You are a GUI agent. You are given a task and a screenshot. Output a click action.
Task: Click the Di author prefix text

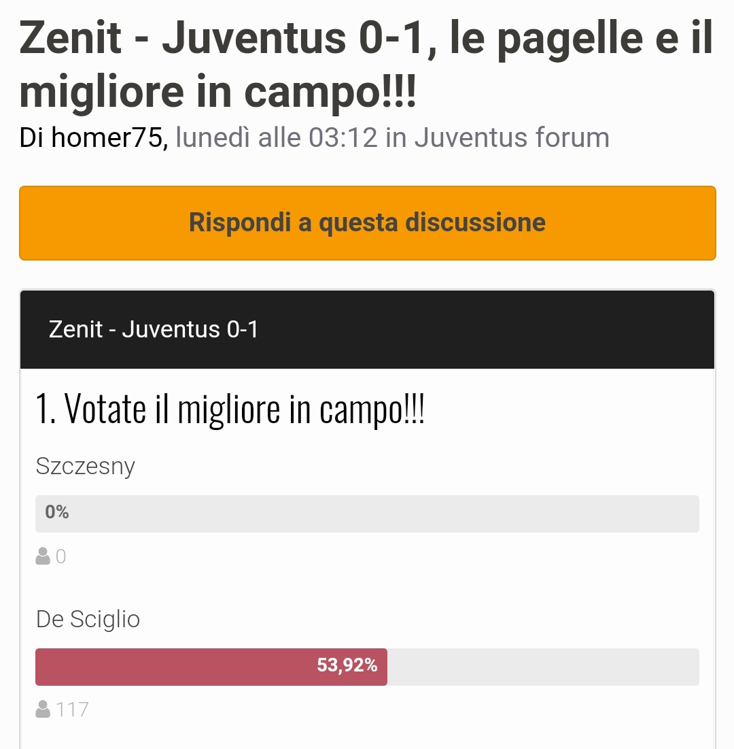(x=32, y=137)
